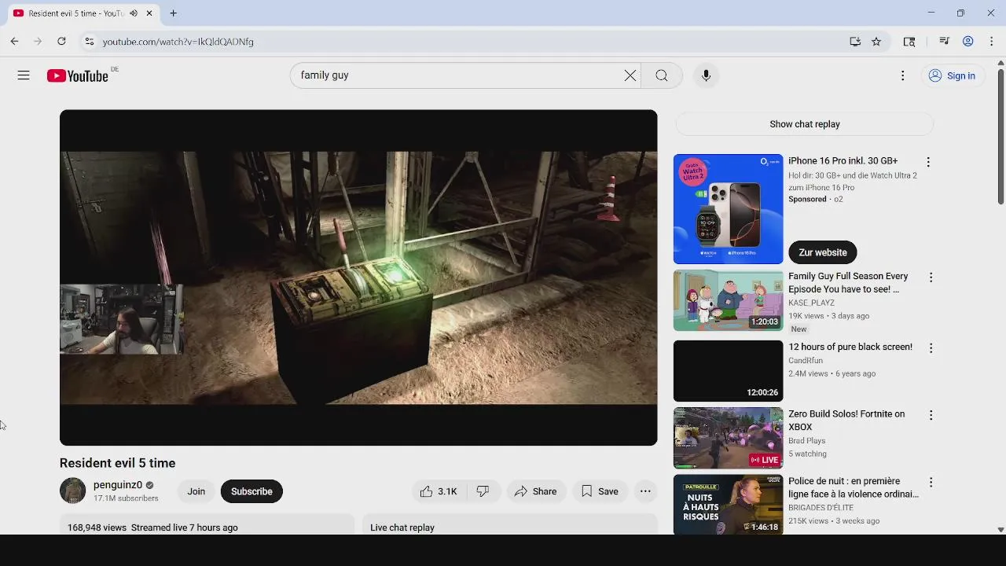The height and width of the screenshot is (566, 1006).
Task: Open the Zur website ad button
Action: tap(823, 252)
